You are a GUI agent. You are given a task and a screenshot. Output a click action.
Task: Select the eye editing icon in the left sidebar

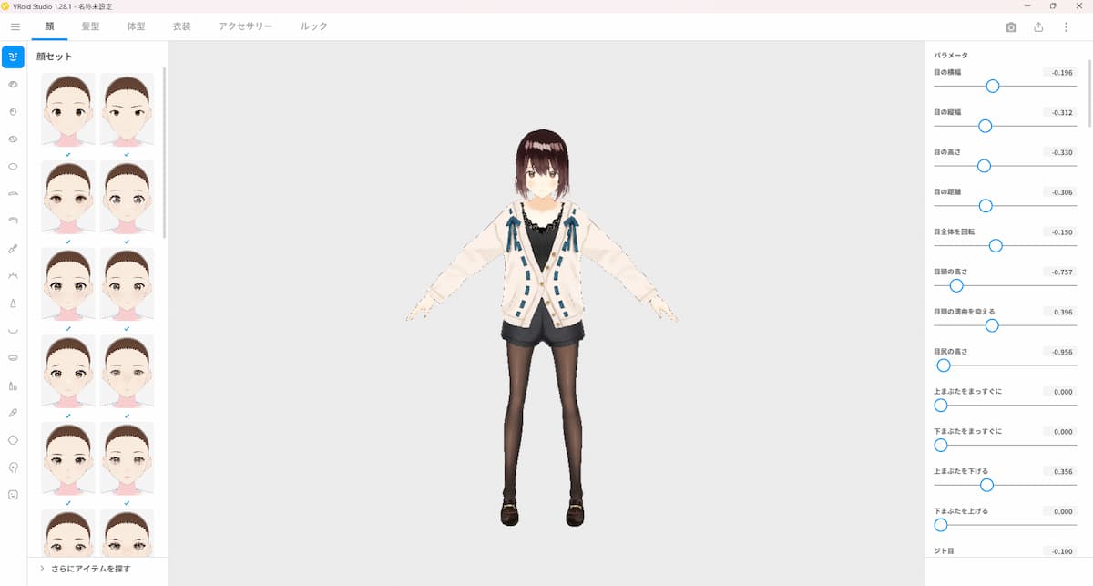click(13, 85)
